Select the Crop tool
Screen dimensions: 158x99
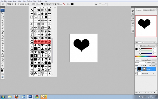click(x=2, y=23)
